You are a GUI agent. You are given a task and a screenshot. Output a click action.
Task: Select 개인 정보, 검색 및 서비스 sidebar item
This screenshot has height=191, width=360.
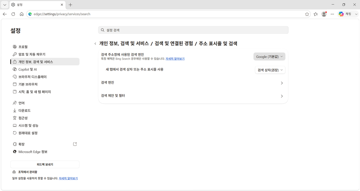[x=45, y=62]
